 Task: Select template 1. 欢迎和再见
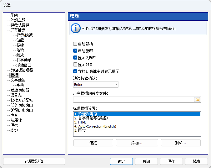(x=137, y=114)
